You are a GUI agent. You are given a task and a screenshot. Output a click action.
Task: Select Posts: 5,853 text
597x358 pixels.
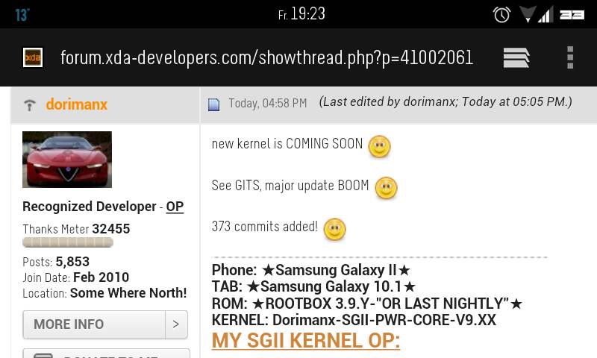tap(56, 262)
